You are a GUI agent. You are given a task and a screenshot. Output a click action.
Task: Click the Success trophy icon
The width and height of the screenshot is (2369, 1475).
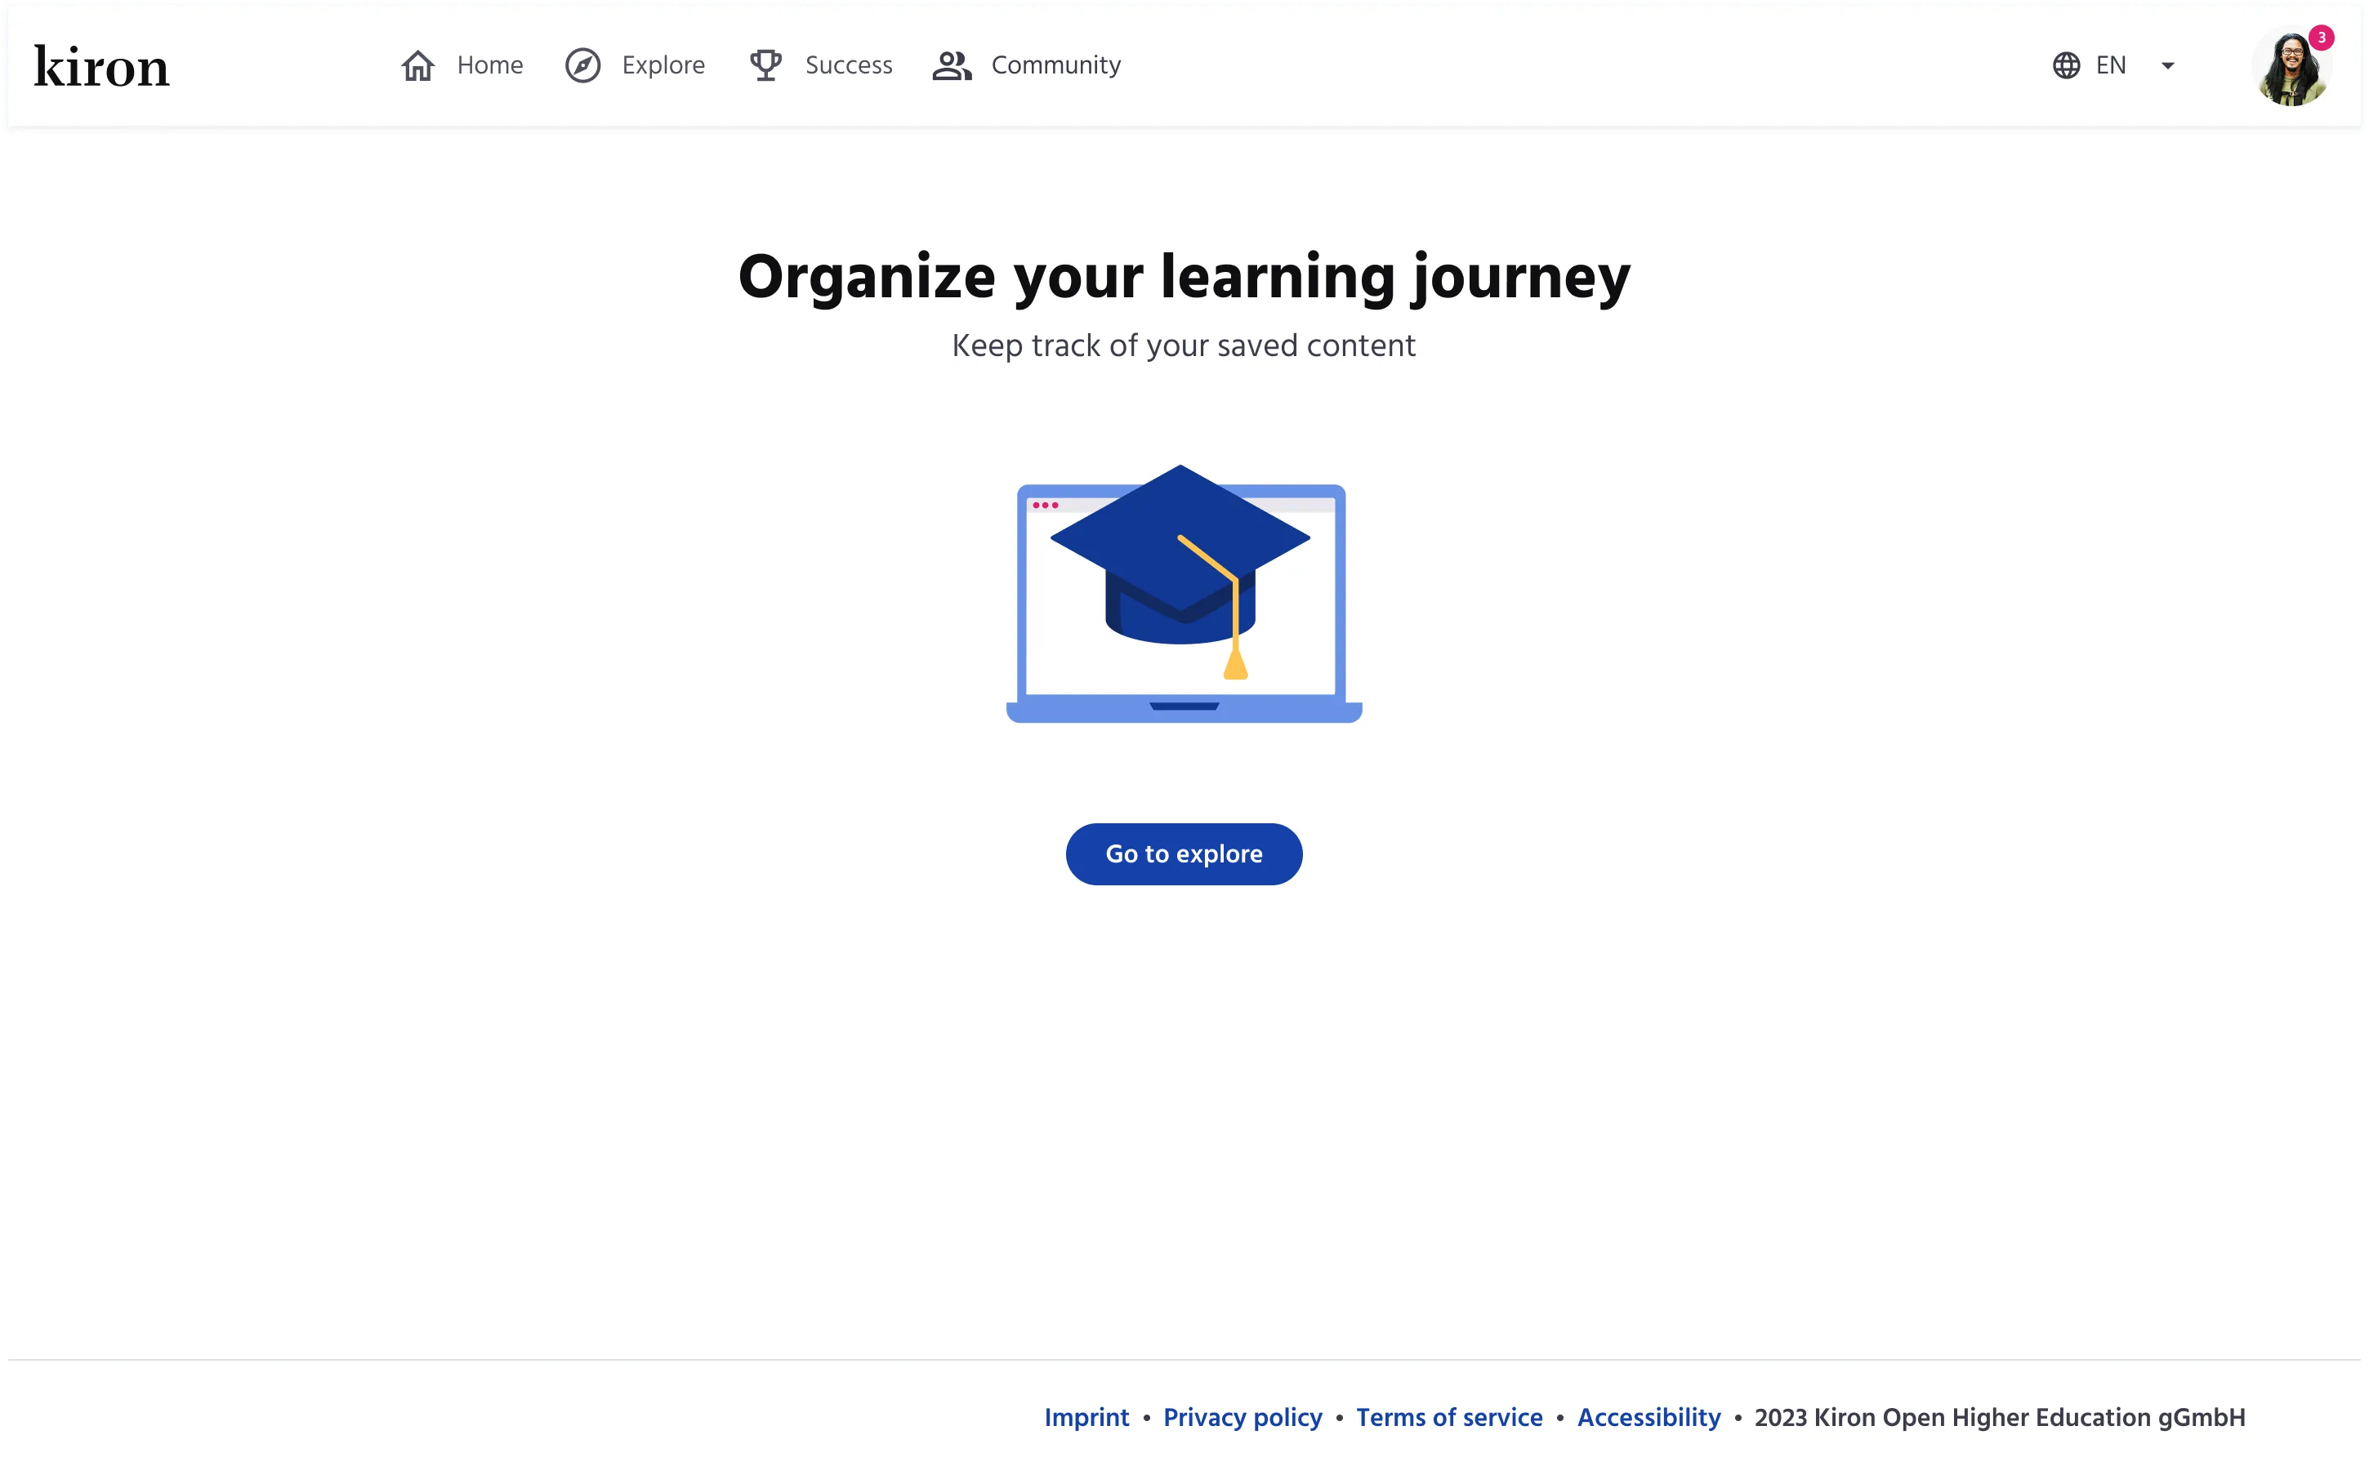[766, 65]
